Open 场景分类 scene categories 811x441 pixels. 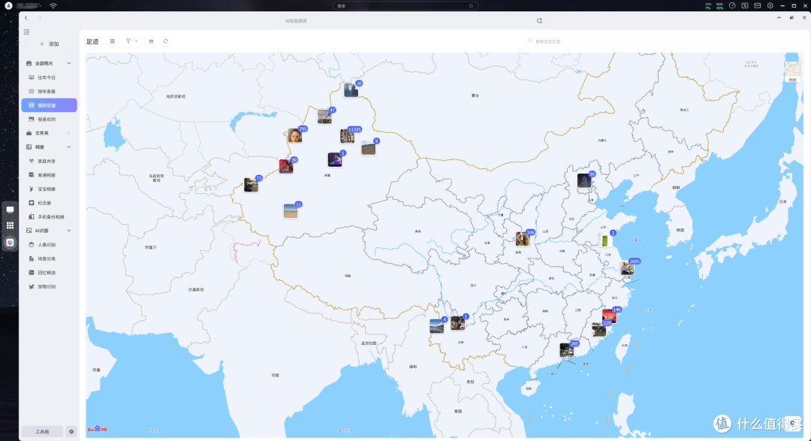[49, 258]
